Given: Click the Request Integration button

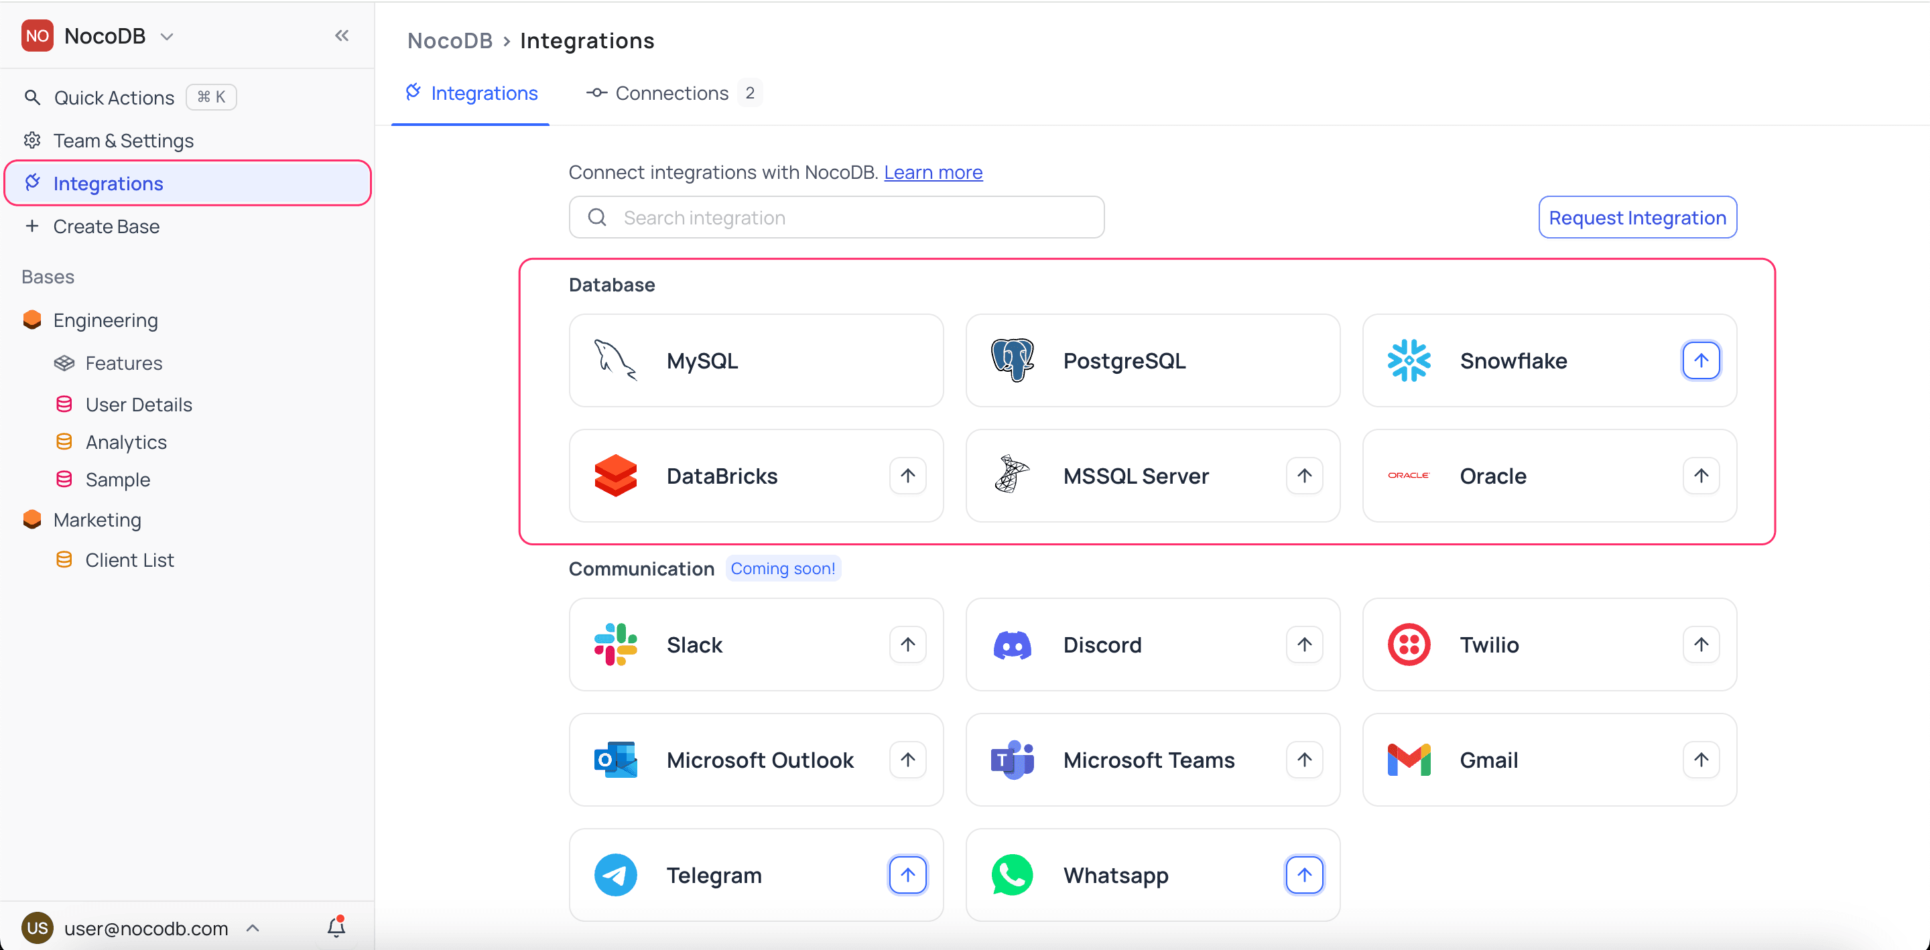Looking at the screenshot, I should [x=1637, y=217].
